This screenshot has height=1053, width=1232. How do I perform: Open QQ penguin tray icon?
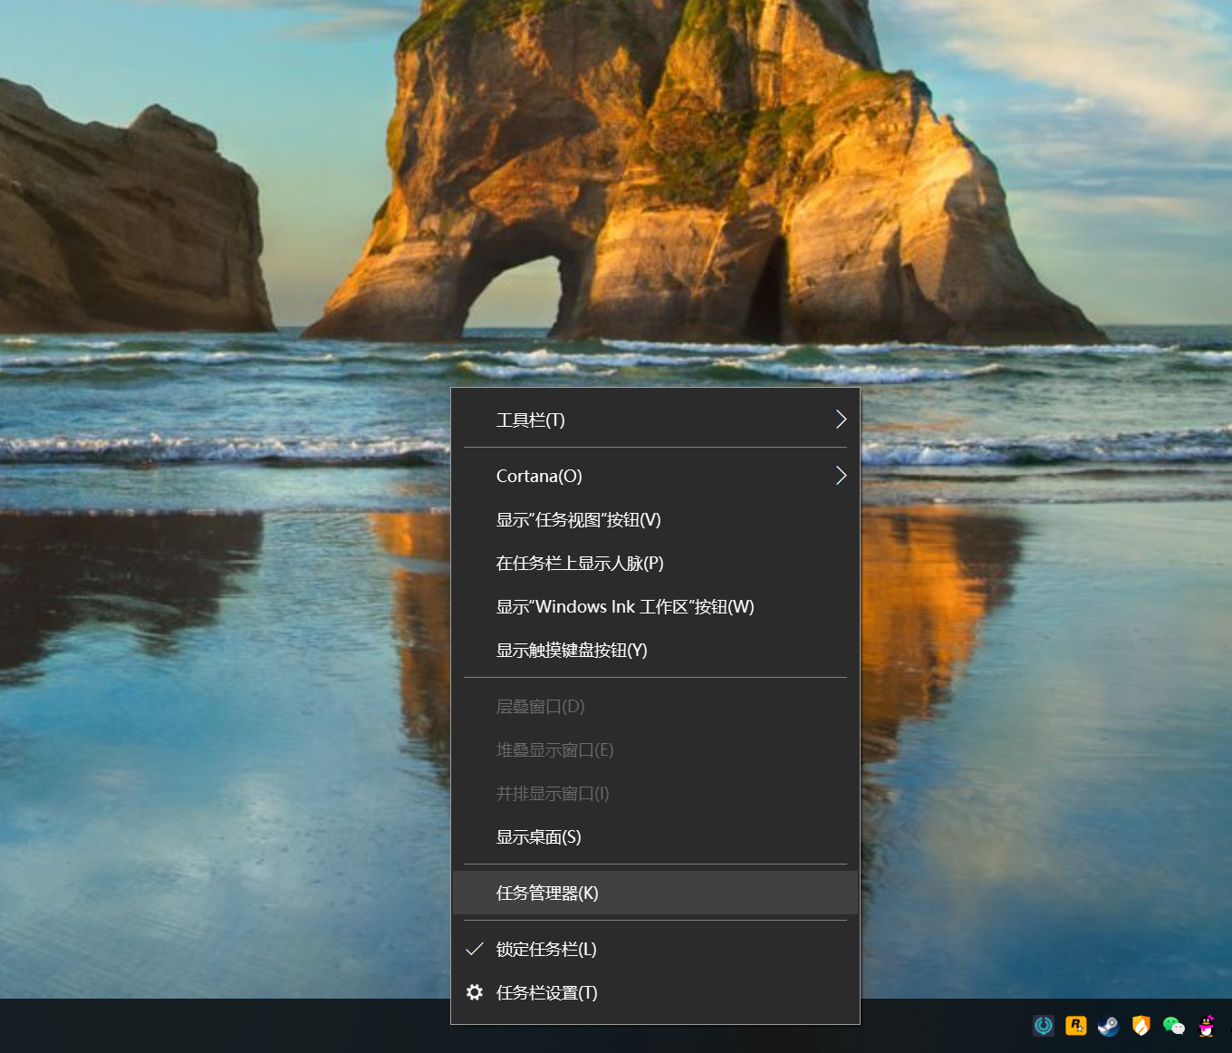[x=1206, y=1025]
